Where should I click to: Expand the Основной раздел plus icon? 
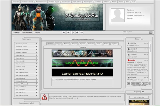click(36, 44)
